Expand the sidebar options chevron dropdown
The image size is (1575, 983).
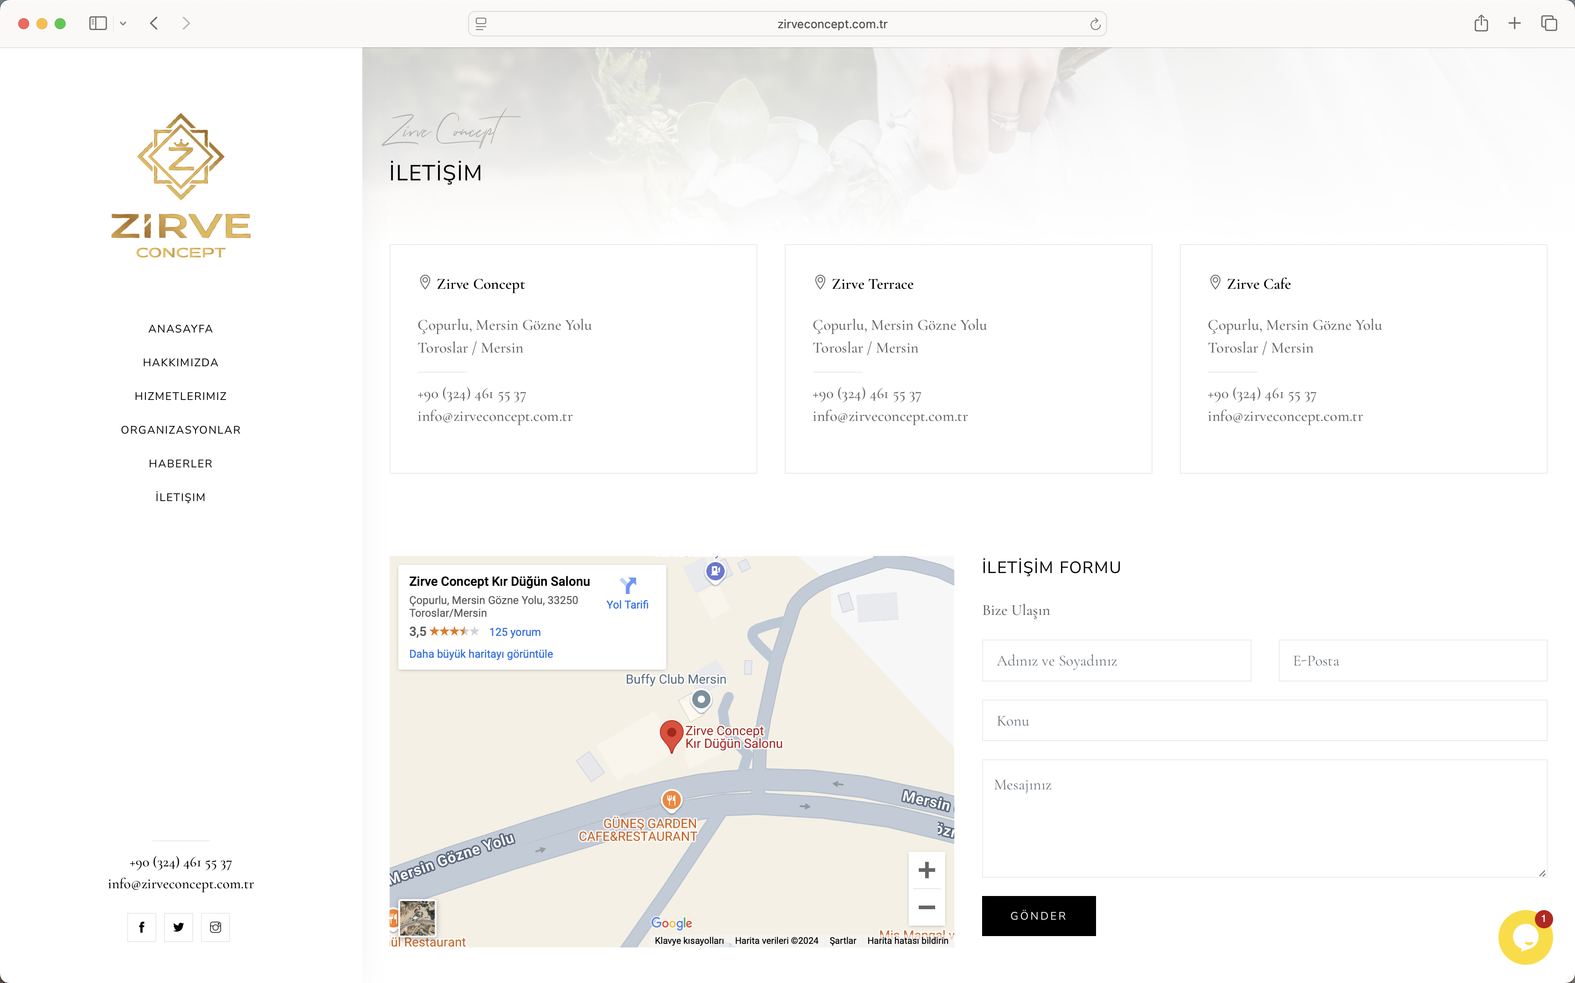coord(123,24)
